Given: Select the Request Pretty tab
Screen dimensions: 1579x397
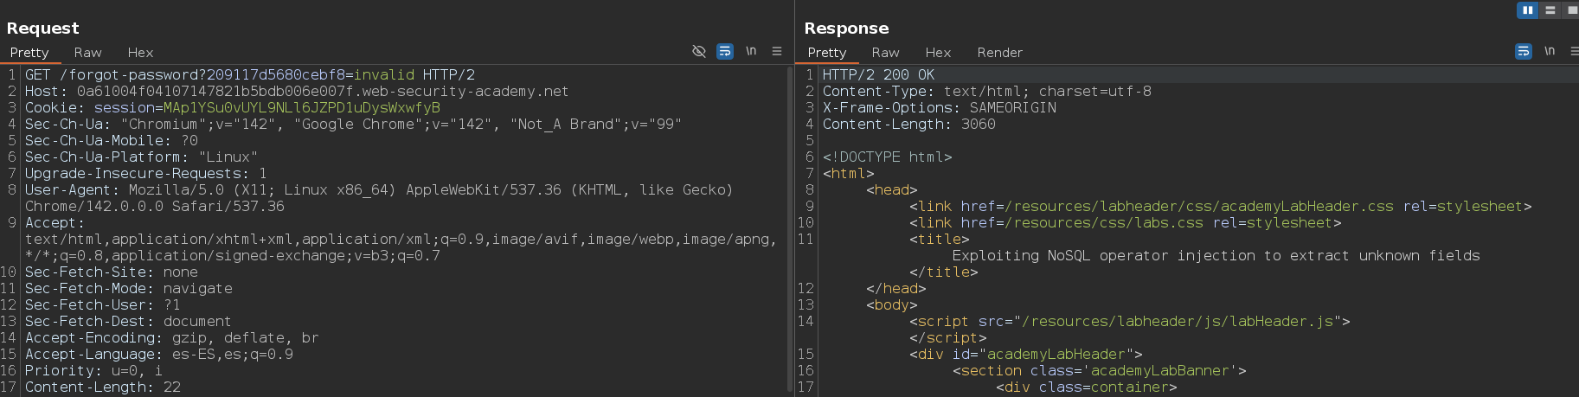Looking at the screenshot, I should (29, 53).
